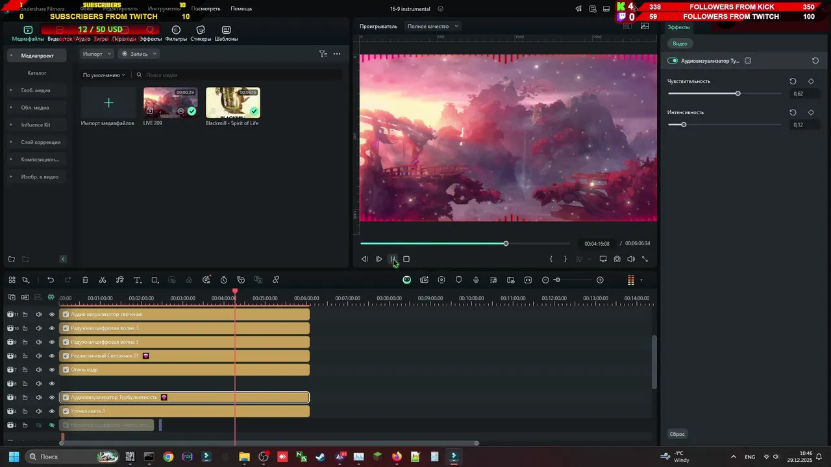Click the undo arrow in timeline toolbar
Viewport: 831px width, 467px height.
[51, 280]
